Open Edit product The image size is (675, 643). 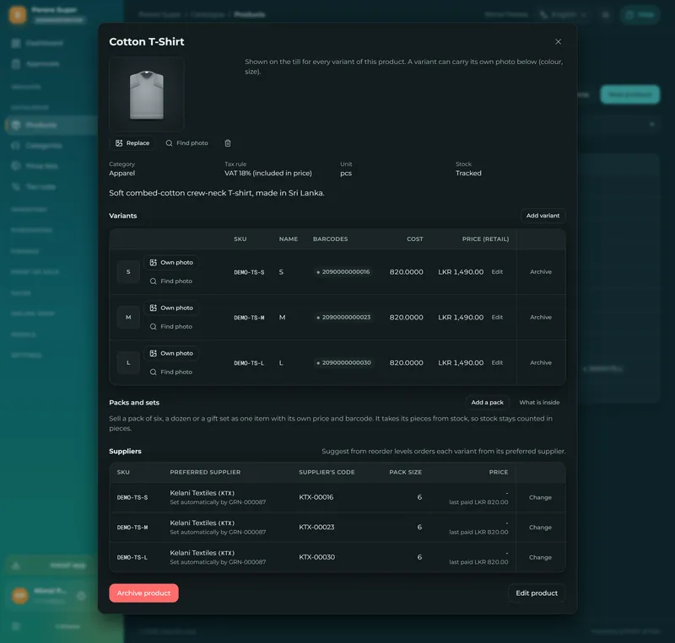(x=537, y=593)
